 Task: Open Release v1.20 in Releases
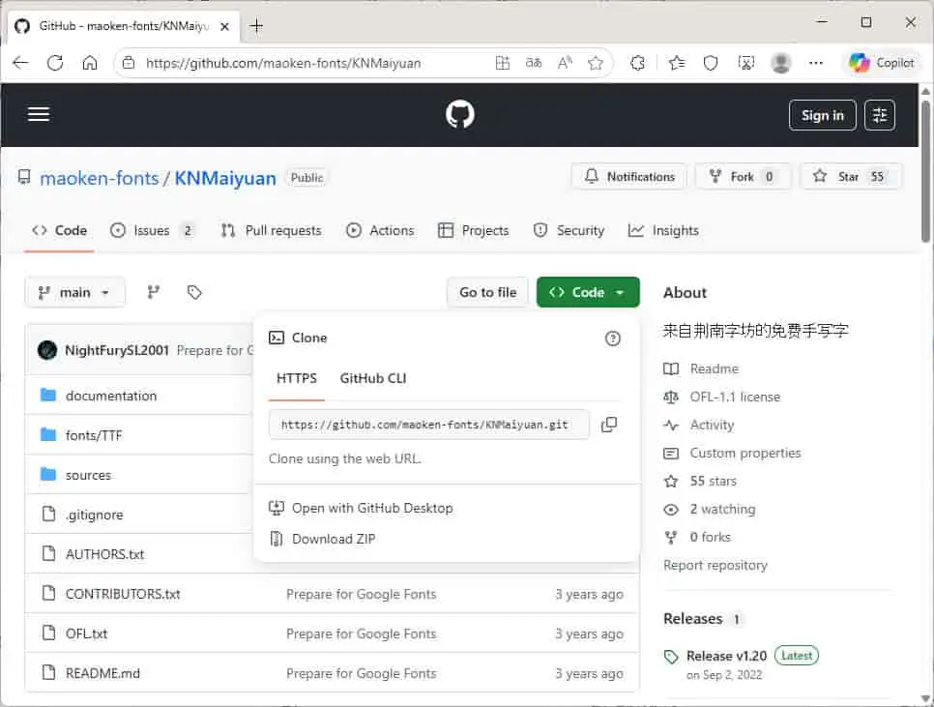tap(726, 656)
